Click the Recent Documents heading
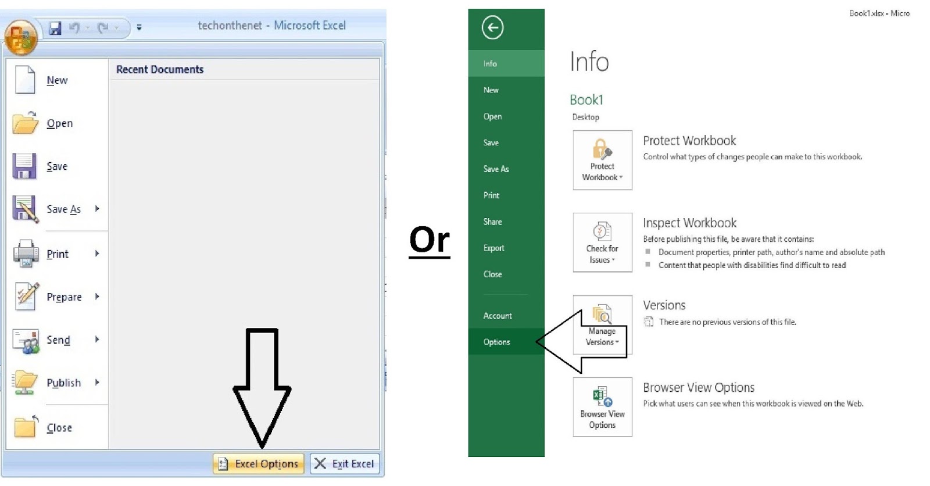The width and height of the screenshot is (930, 486). click(x=160, y=69)
